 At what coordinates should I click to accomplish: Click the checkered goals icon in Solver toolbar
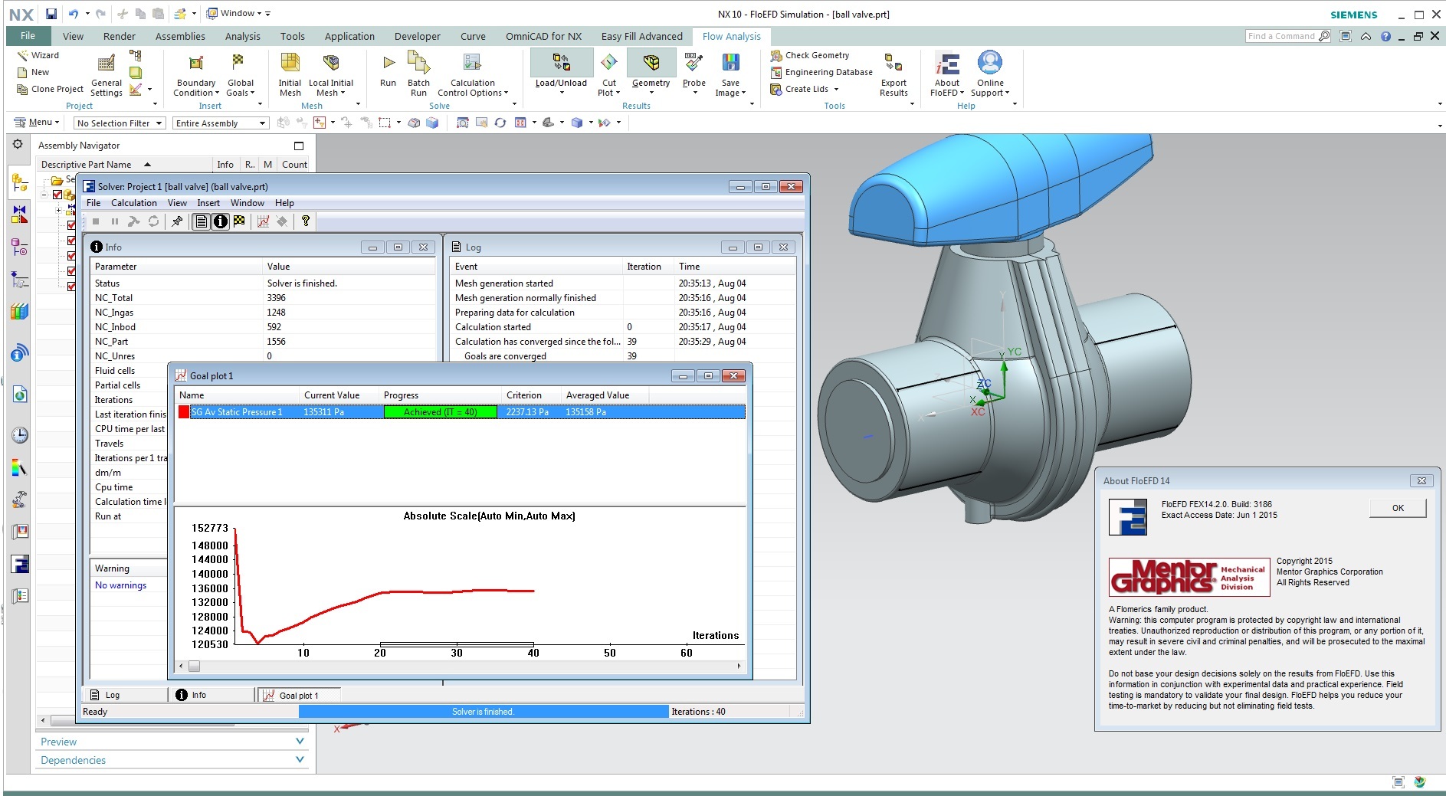[240, 221]
